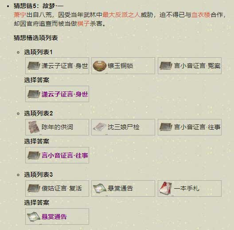This screenshot has width=234, height=230.
Task: Click purple answer 潇云子证言·身世
Action: 65,94
